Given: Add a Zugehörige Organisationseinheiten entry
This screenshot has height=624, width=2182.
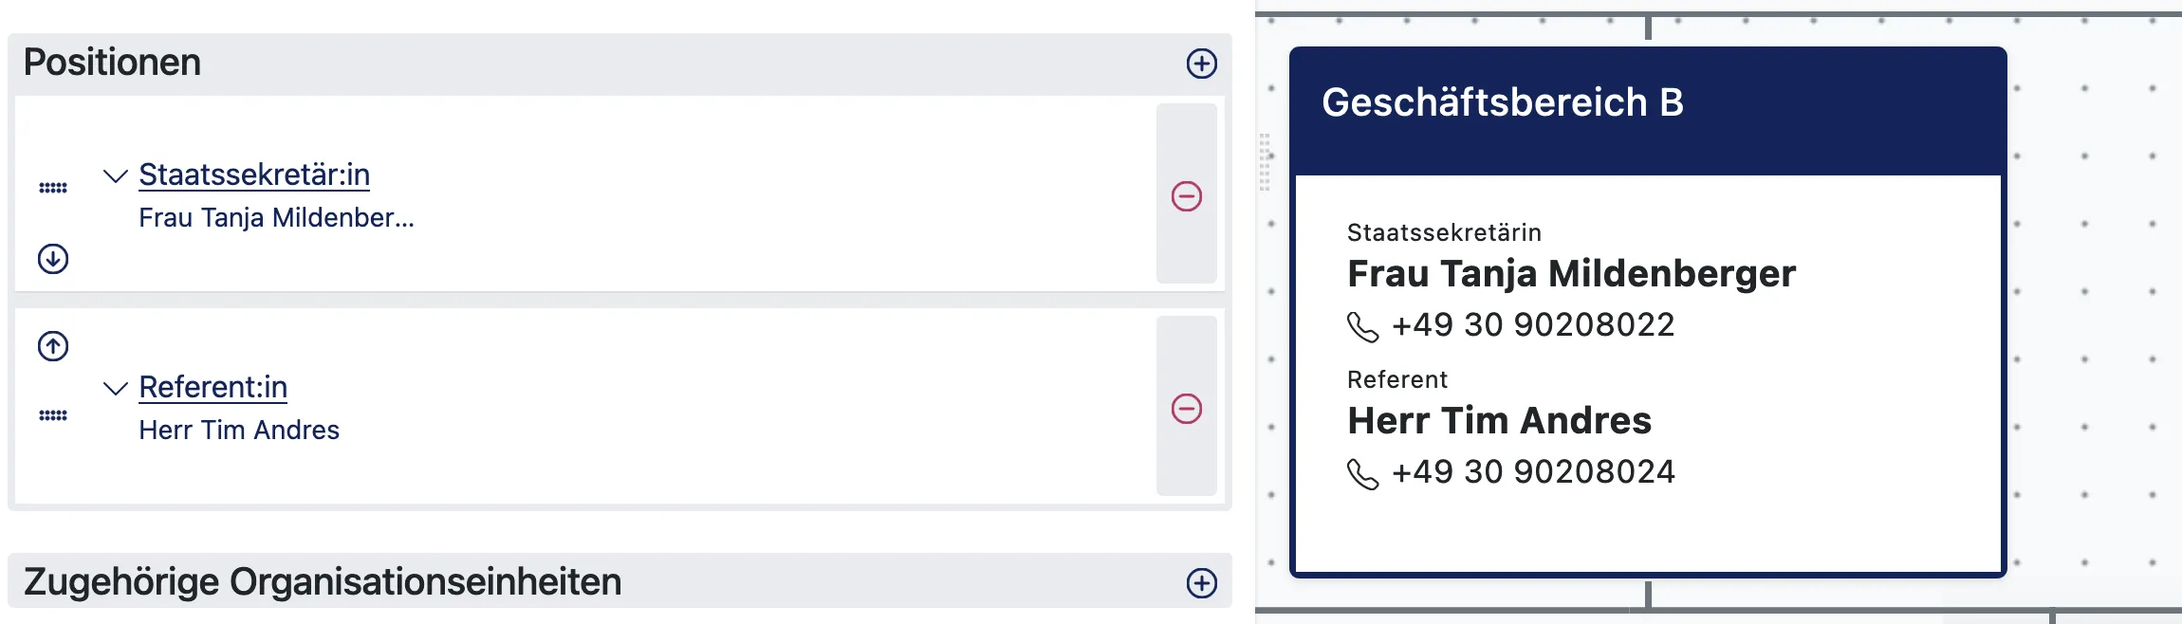Looking at the screenshot, I should (1201, 582).
